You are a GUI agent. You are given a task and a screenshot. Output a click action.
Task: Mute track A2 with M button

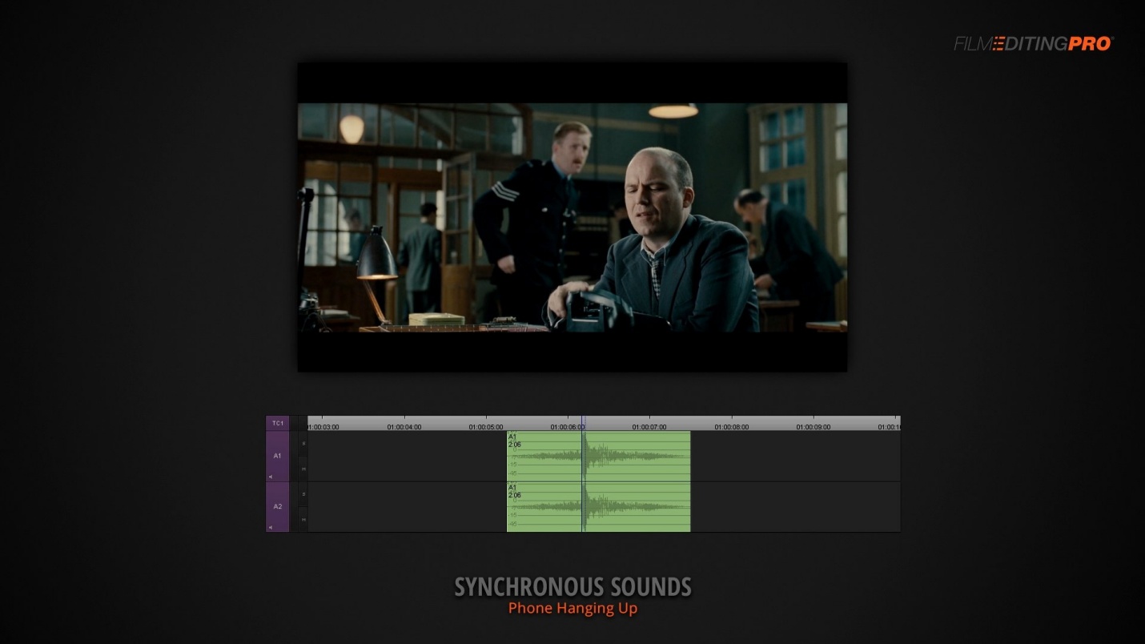(x=303, y=519)
